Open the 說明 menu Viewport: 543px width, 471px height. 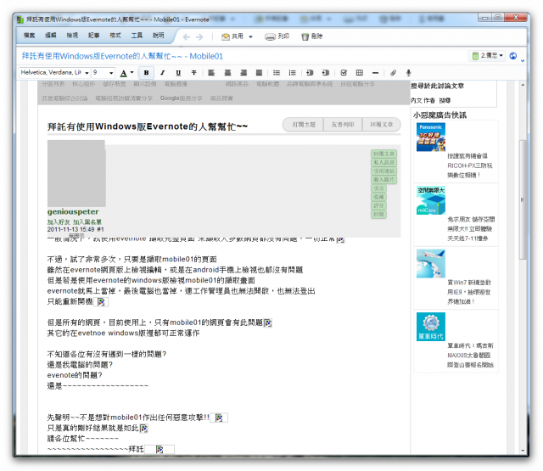pos(158,36)
